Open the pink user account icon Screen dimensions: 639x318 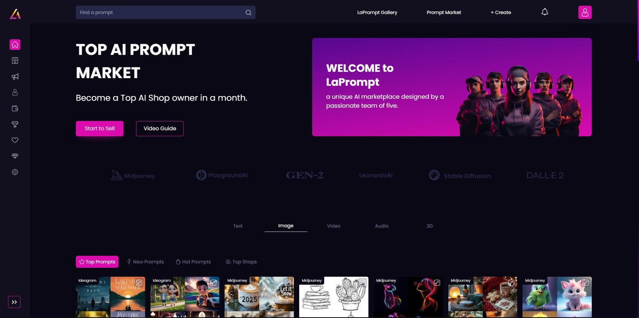[585, 12]
